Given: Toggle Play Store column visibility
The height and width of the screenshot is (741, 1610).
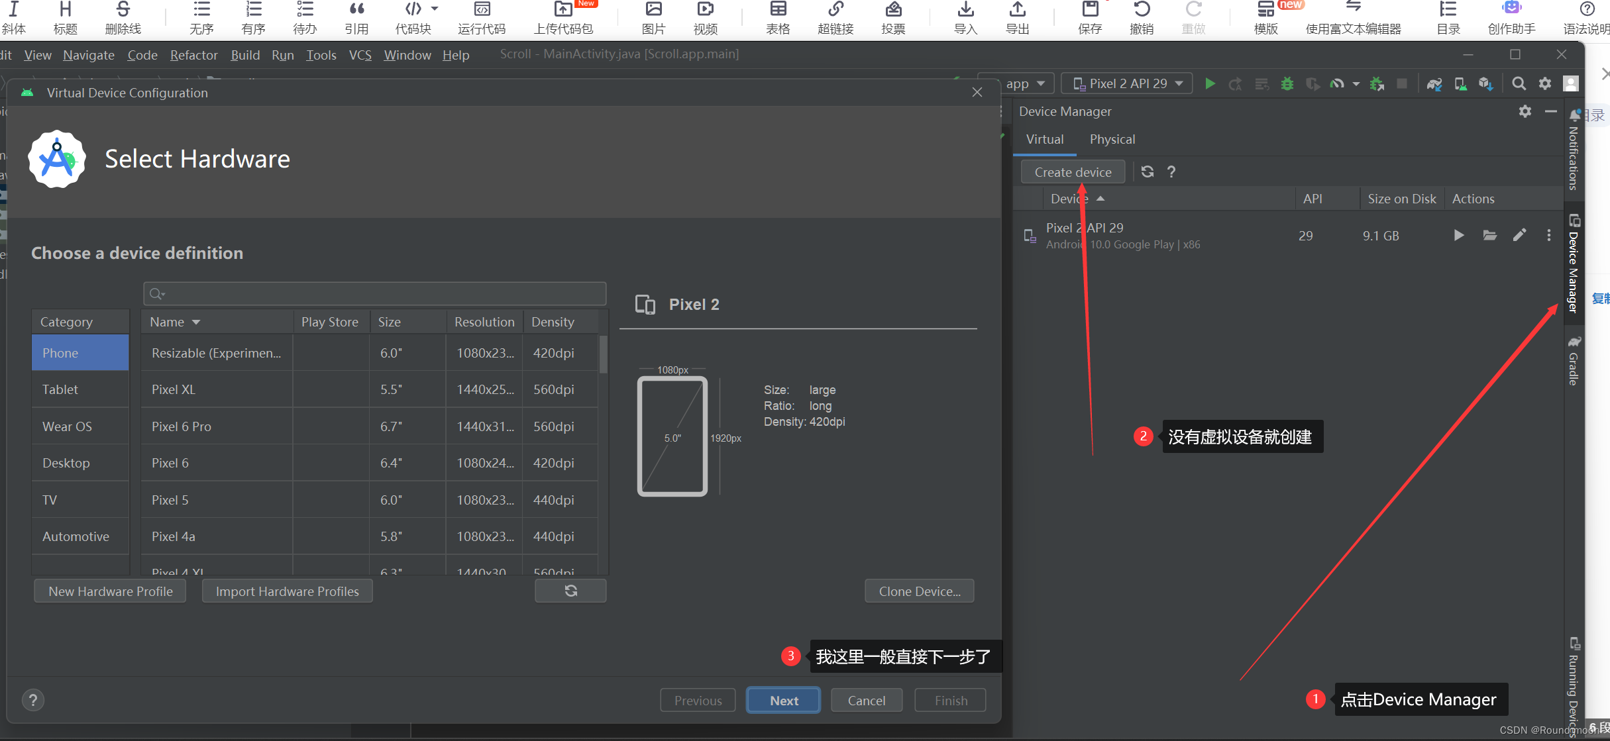Looking at the screenshot, I should pos(329,322).
